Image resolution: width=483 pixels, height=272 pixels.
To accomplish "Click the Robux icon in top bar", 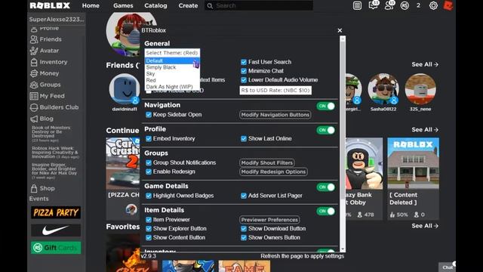I will click(x=405, y=5).
